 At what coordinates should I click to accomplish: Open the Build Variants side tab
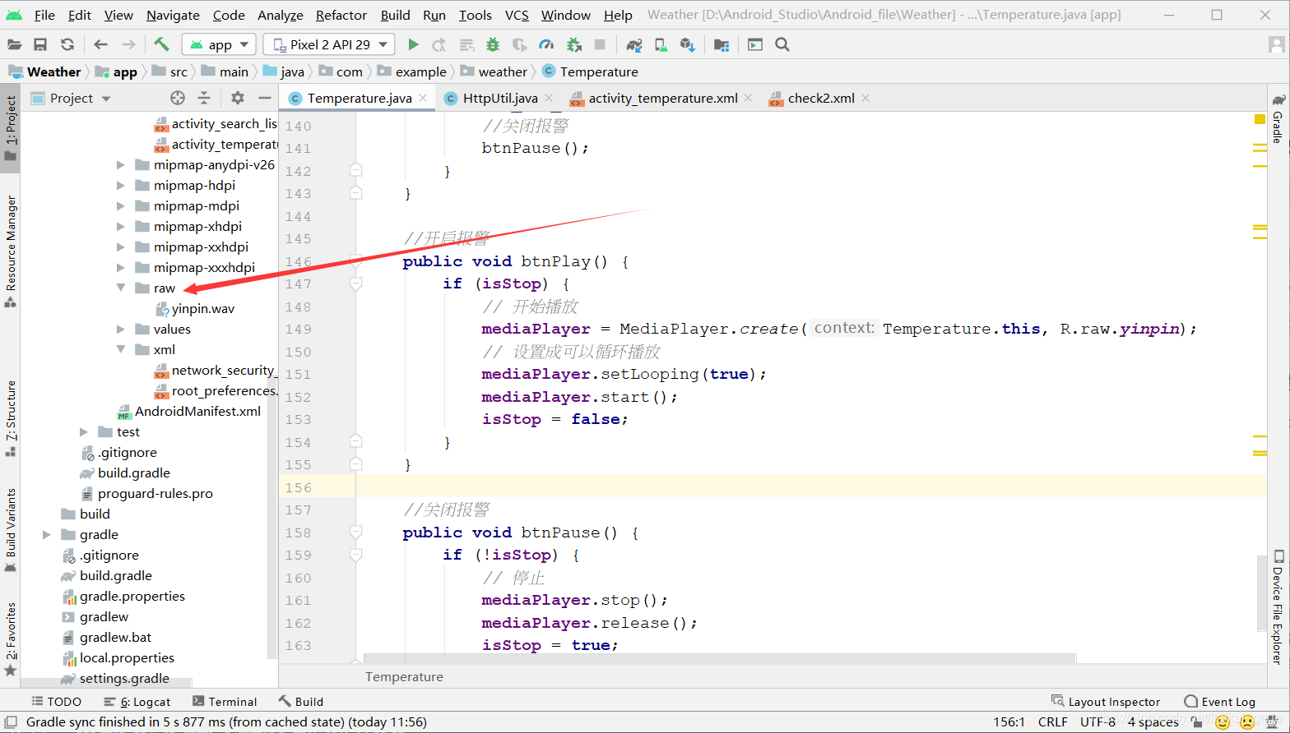(11, 530)
